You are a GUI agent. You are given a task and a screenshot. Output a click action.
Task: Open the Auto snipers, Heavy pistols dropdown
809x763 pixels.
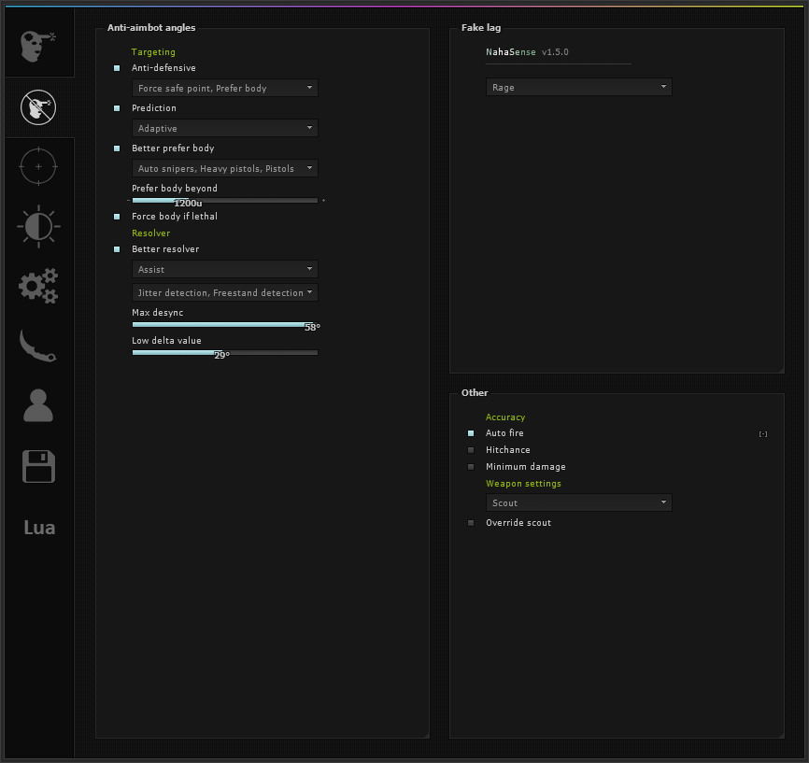(225, 168)
